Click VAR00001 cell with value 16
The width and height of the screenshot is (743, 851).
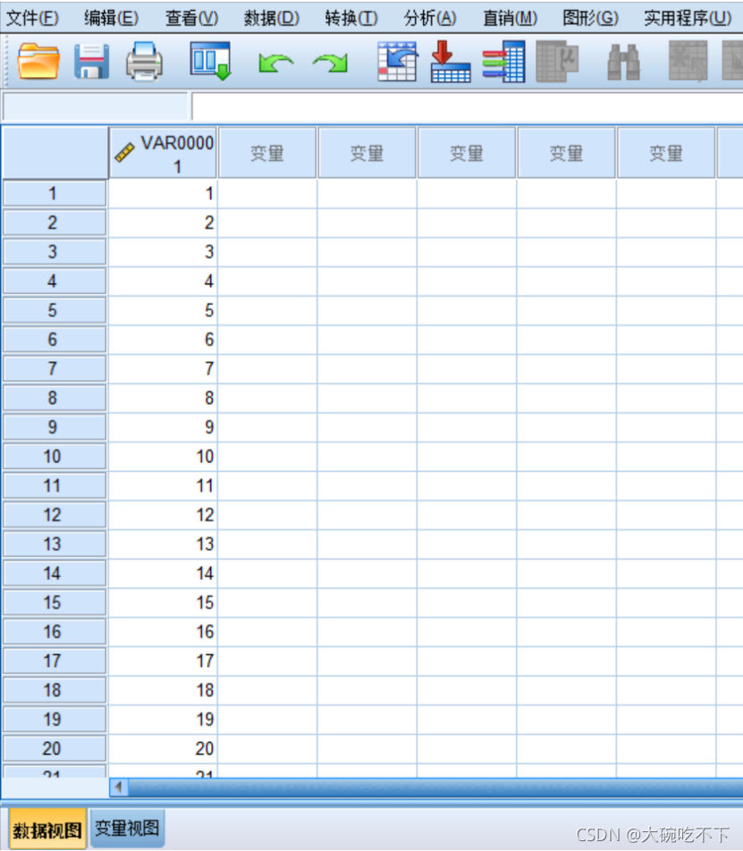[163, 632]
